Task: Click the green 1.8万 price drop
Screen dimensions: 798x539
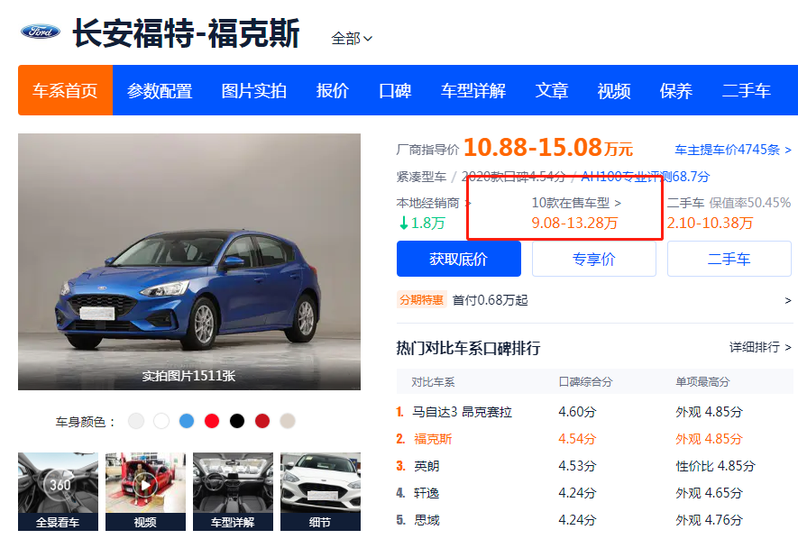Action: 422,223
